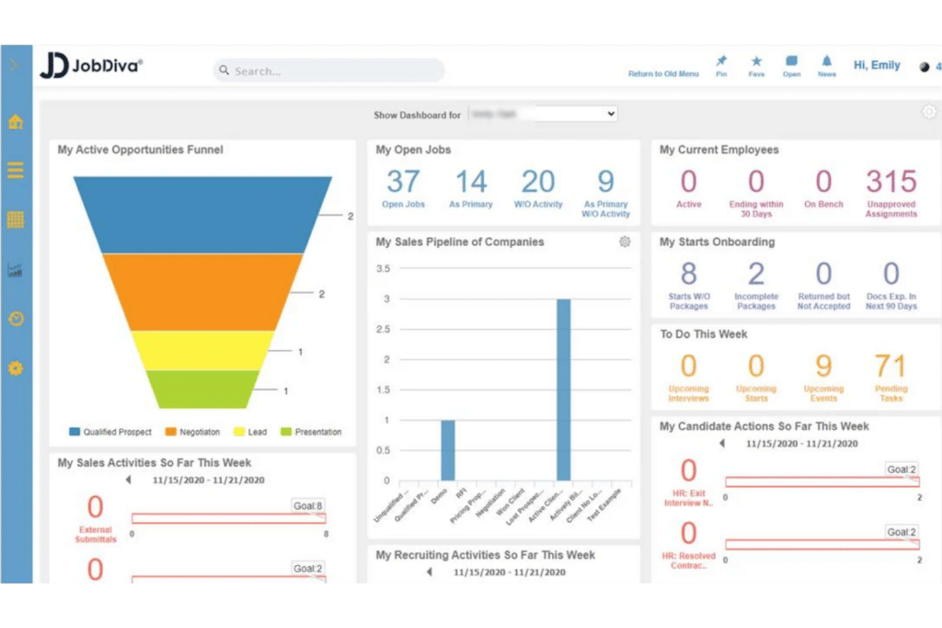Viewport: 942px width, 628px height.
Task: Expand the sidebar with the top arrow
Action: [x=14, y=65]
